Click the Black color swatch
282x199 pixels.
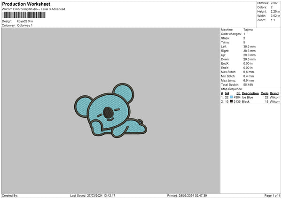pyautogui.click(x=231, y=101)
